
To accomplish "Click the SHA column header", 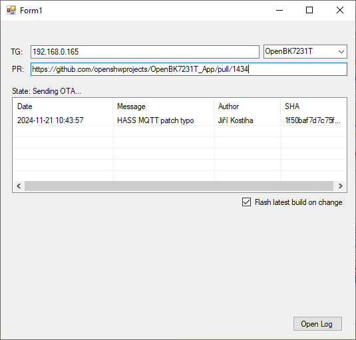I will tap(313, 106).
